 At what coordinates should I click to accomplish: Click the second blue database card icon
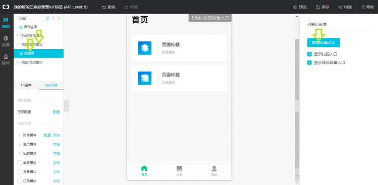click(x=145, y=78)
